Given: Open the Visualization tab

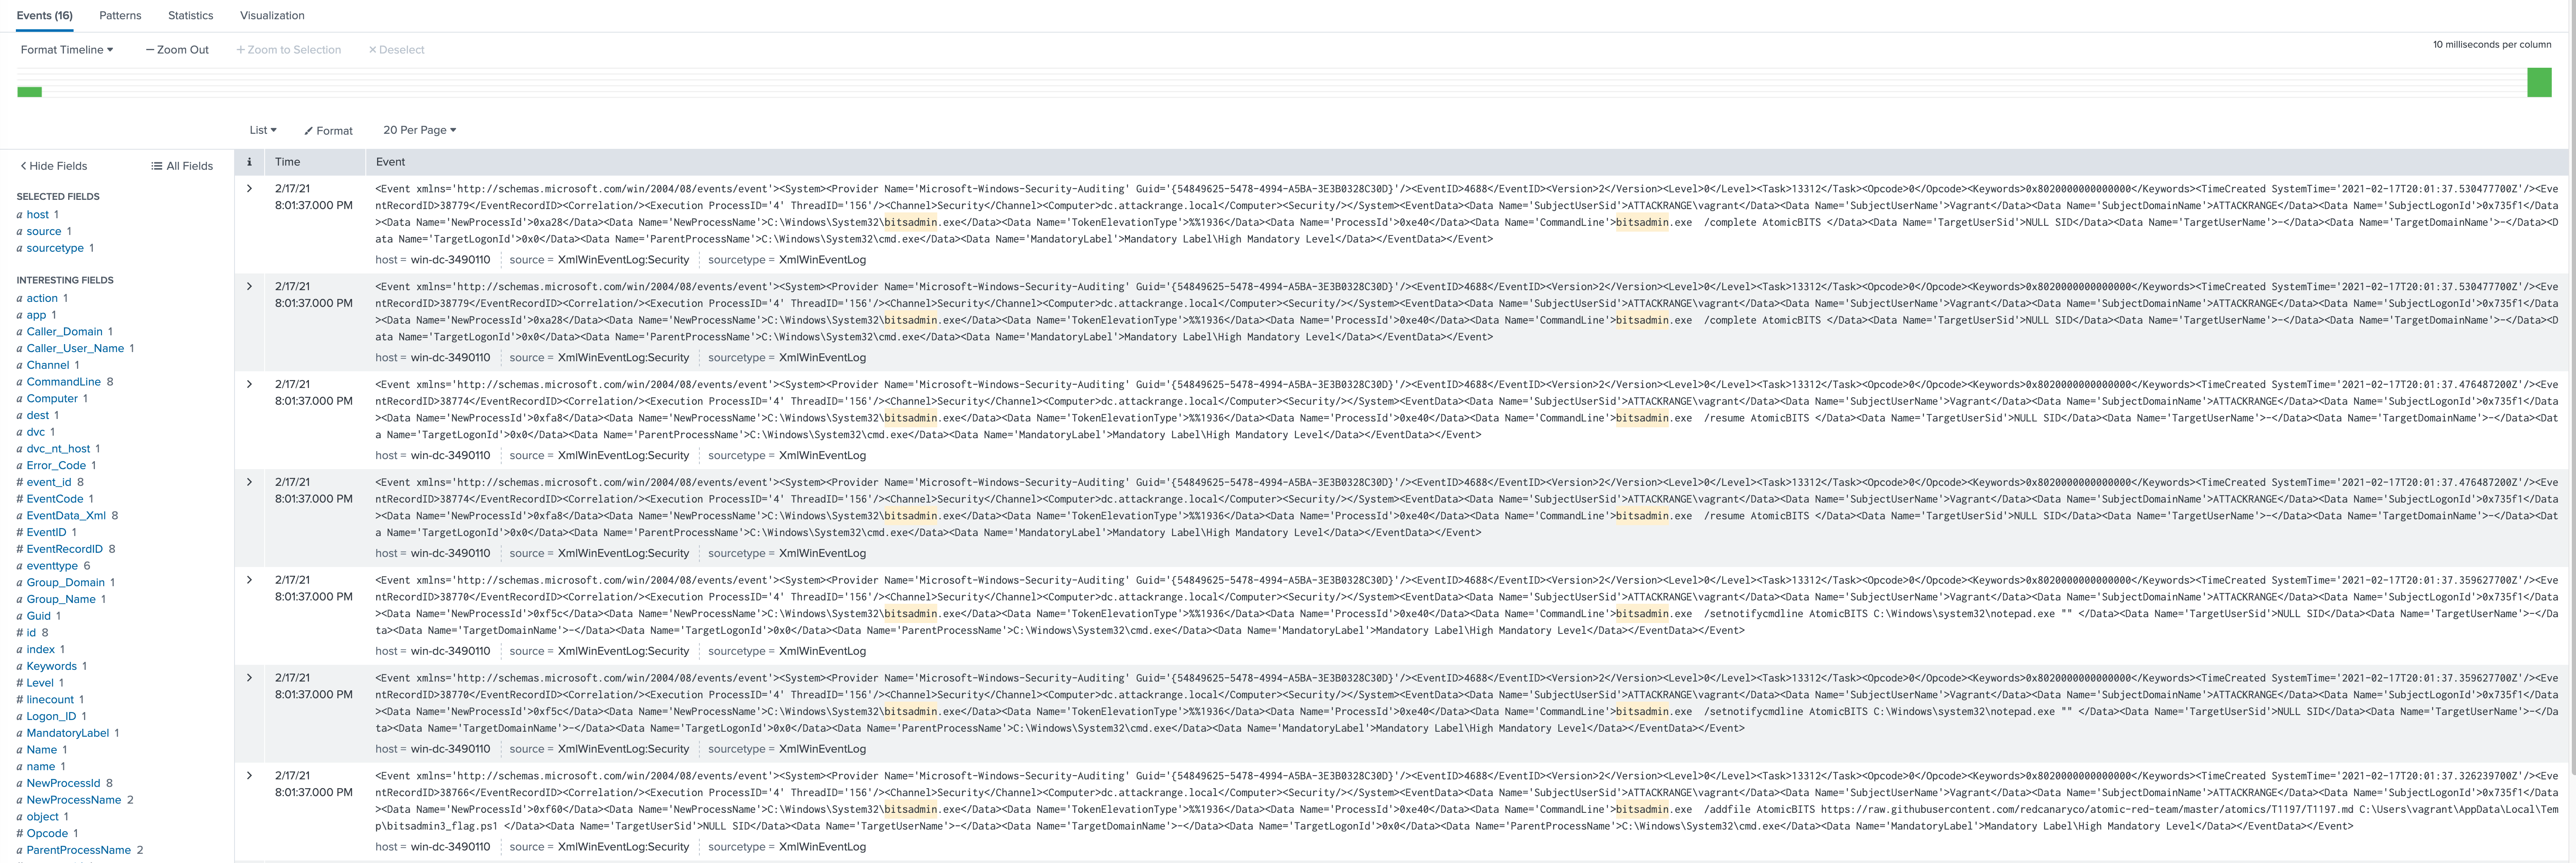Looking at the screenshot, I should [x=272, y=15].
